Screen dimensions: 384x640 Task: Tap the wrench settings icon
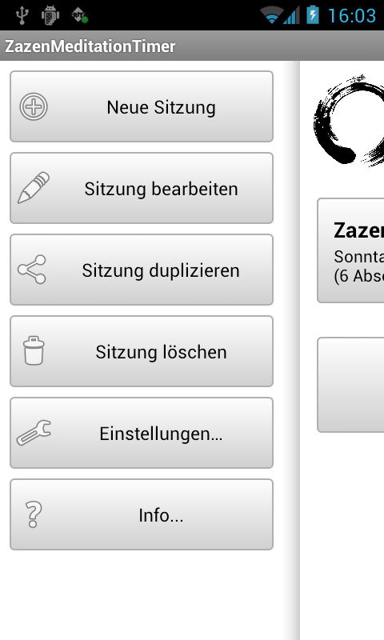tap(34, 432)
